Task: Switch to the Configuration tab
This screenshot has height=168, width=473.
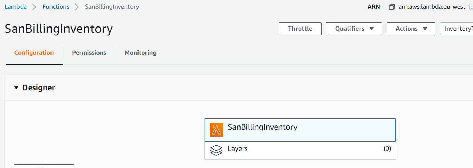Action: (34, 53)
